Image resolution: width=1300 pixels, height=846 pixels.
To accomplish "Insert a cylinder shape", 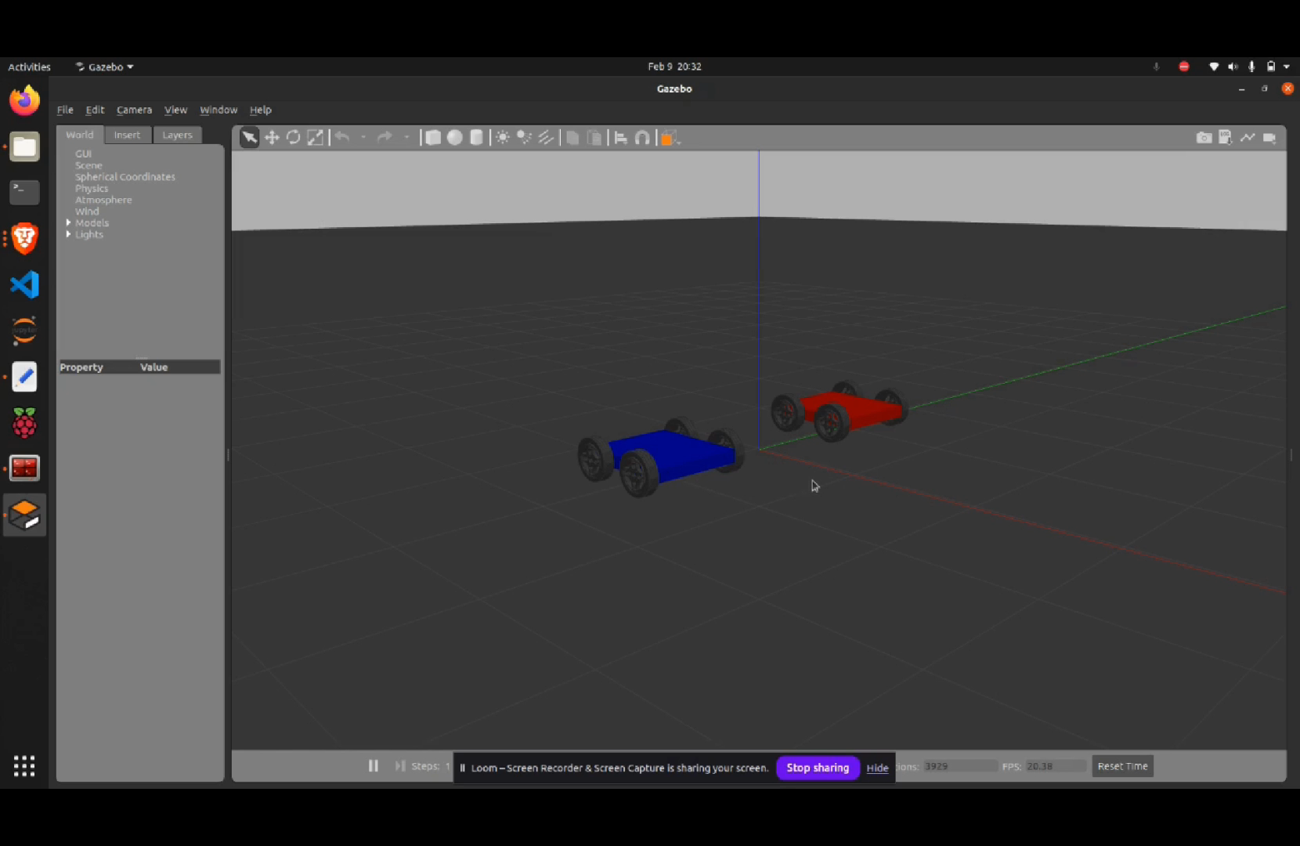I will [476, 138].
